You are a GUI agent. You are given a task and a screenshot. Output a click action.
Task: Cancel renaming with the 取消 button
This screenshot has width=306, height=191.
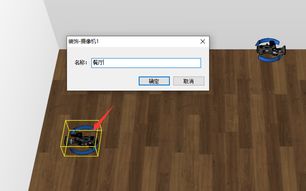click(x=189, y=81)
